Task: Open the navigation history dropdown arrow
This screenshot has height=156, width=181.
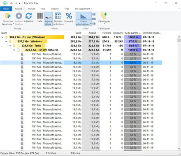Action: coord(20,3)
